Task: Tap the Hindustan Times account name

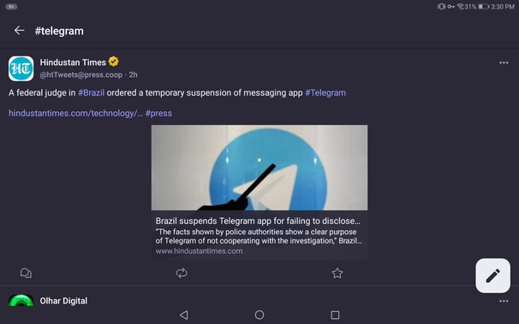Action: [73, 62]
